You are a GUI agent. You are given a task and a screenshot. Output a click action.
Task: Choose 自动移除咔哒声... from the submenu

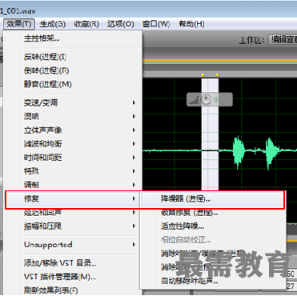[x=212, y=281]
